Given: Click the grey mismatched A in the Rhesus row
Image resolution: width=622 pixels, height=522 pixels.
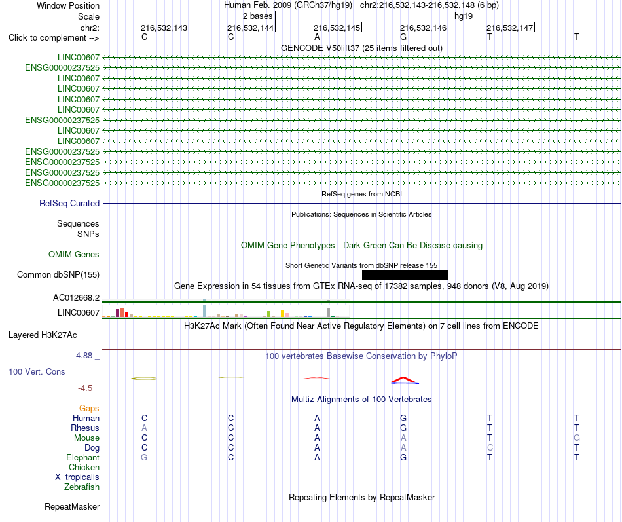Looking at the screenshot, I should tap(144, 428).
